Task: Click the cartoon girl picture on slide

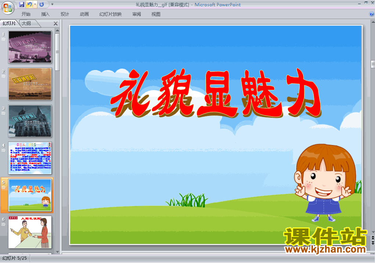Action: [x=325, y=183]
